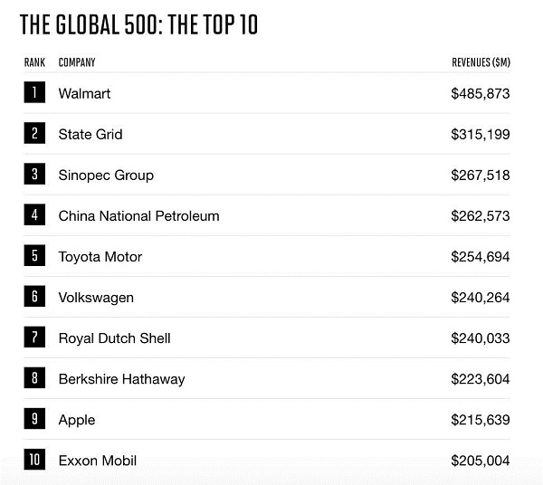
Task: Select the rank 3 badge for Sinopec Group
Action: (34, 174)
